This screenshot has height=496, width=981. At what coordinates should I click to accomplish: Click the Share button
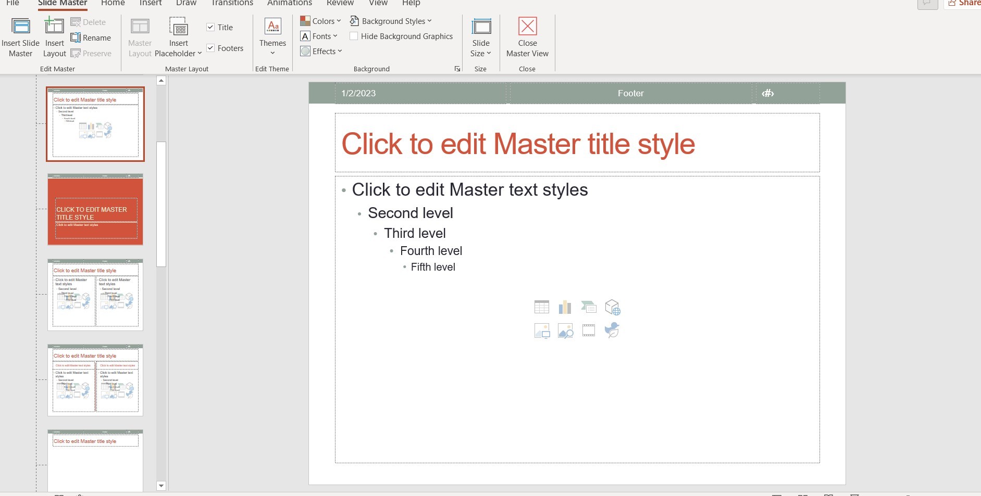click(963, 3)
